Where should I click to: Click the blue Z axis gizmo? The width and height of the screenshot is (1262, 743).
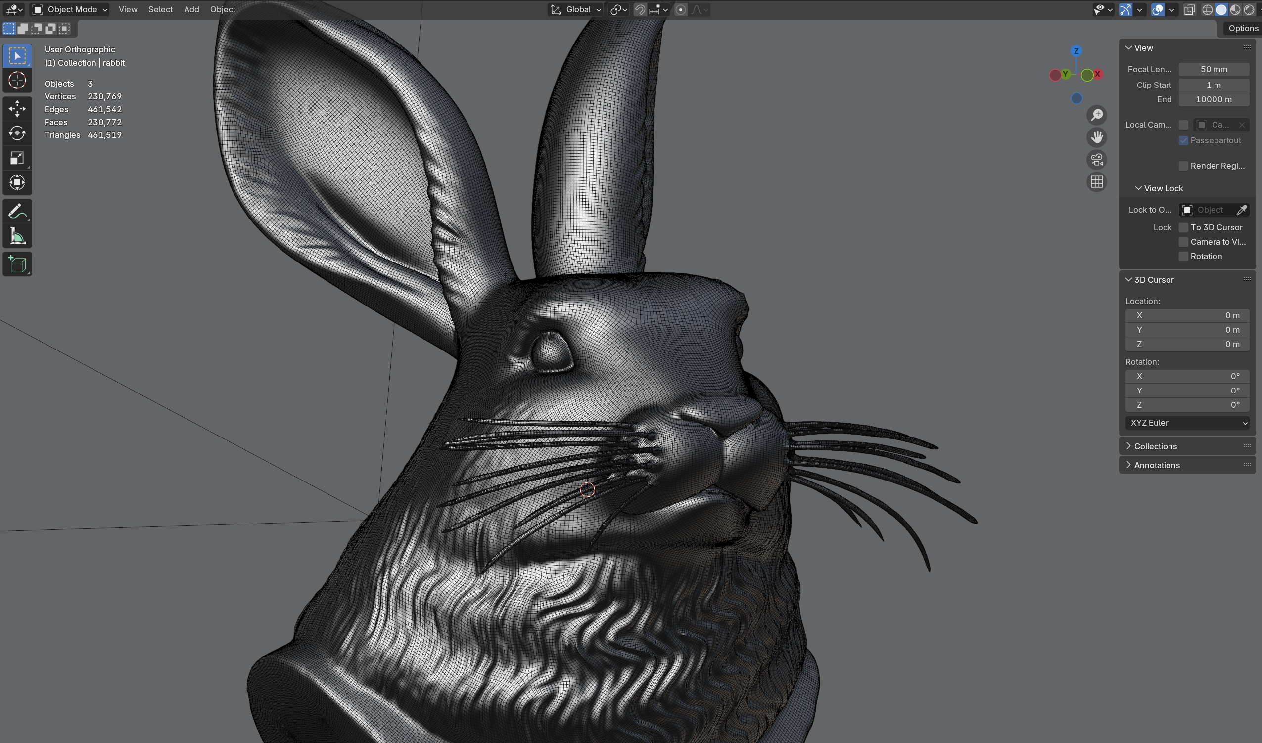pyautogui.click(x=1075, y=51)
